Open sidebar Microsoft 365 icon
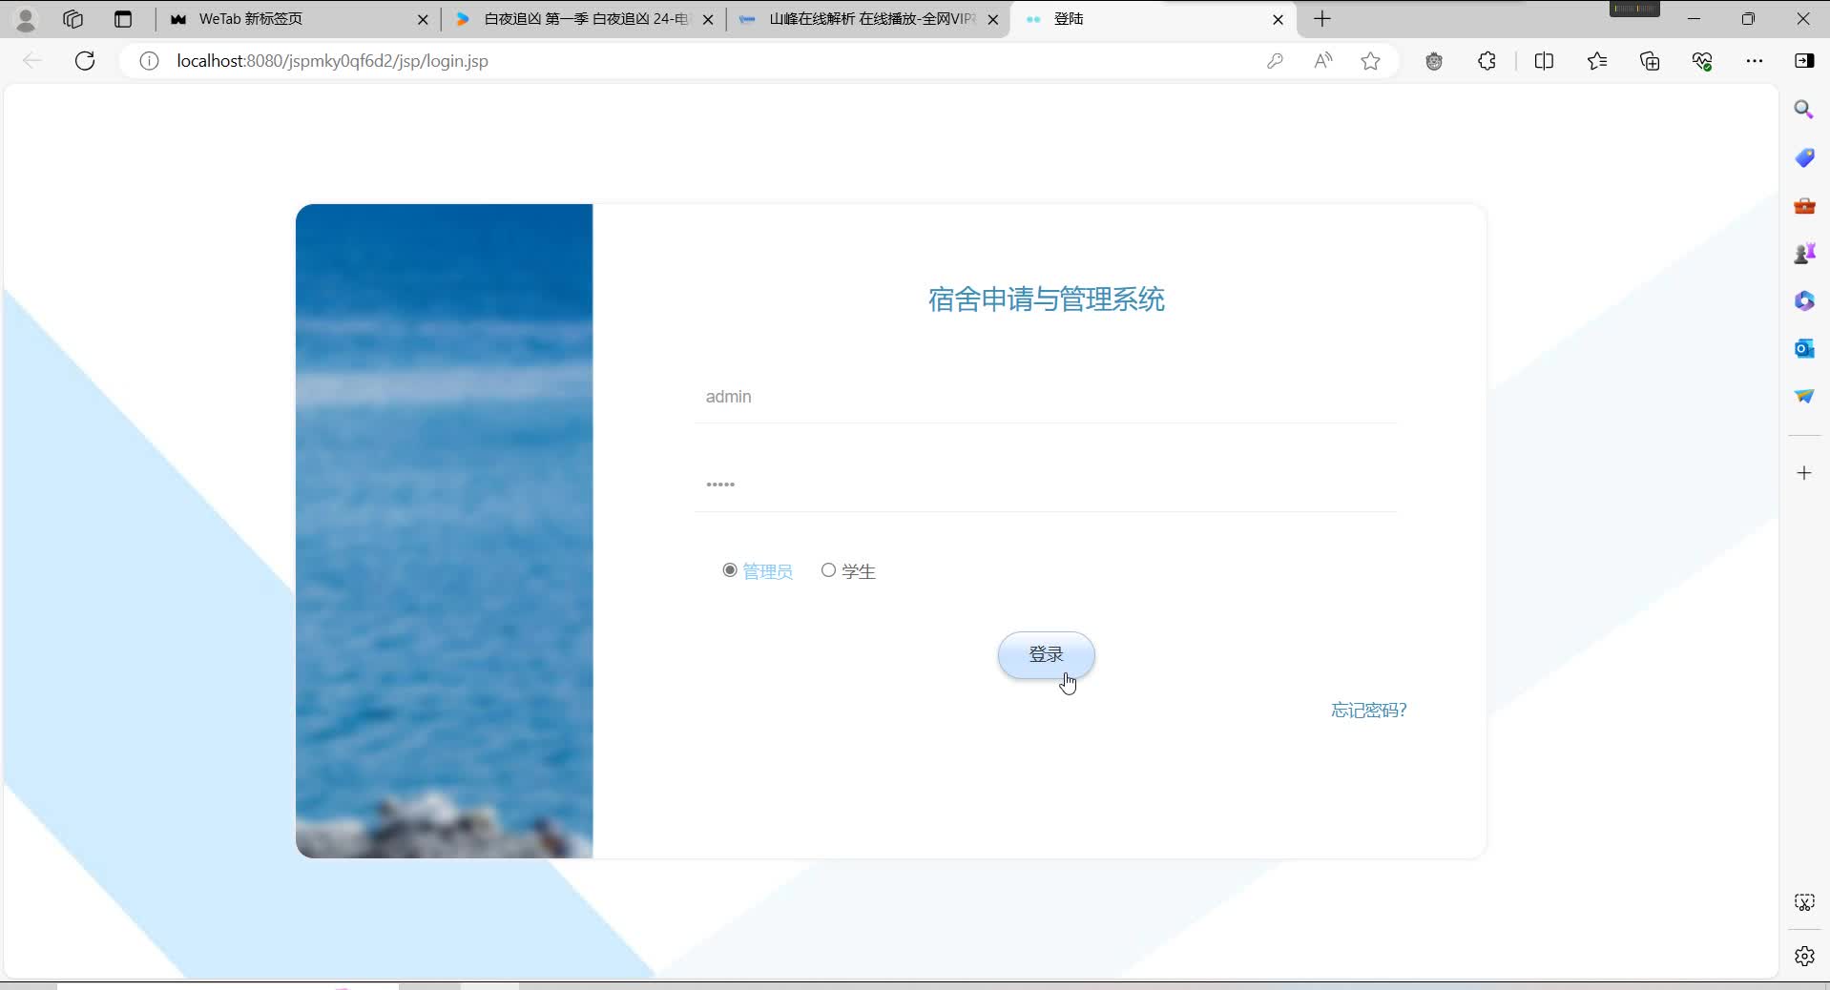The height and width of the screenshot is (990, 1830). coord(1804,300)
